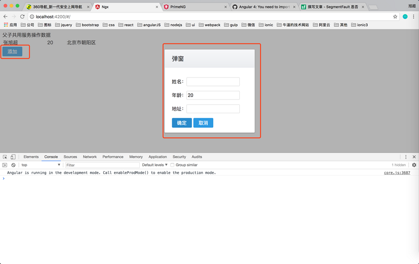The image size is (419, 264).
Task: Open the nodejs bookmark folder
Action: (x=173, y=25)
